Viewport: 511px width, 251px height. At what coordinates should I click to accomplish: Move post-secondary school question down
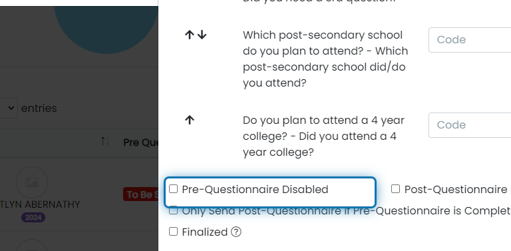(202, 35)
